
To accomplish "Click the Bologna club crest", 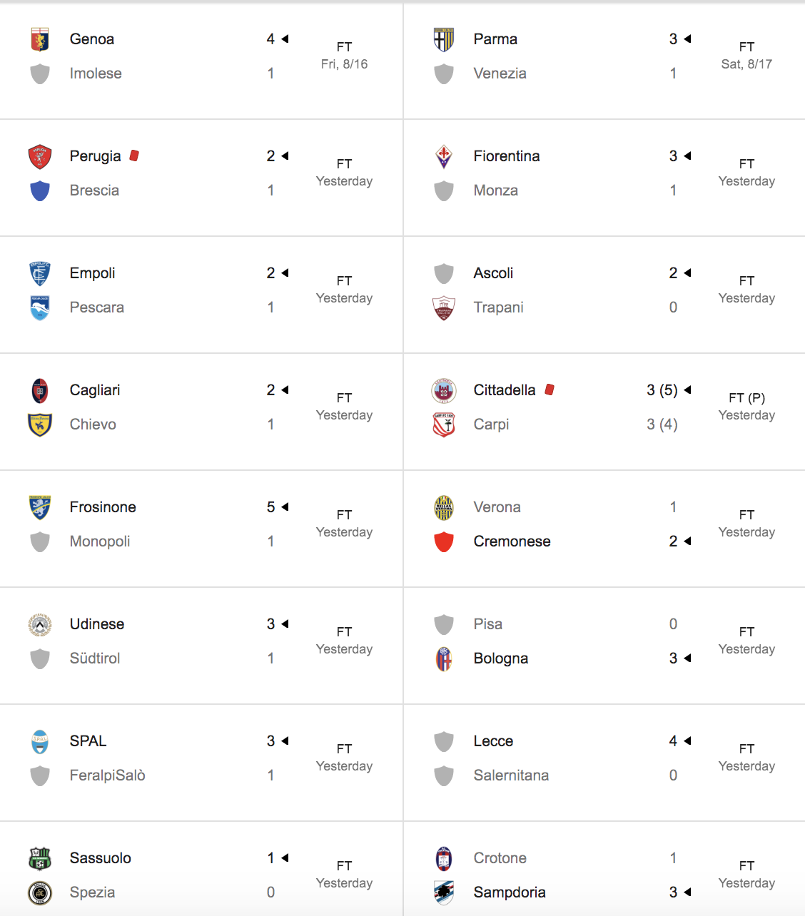I will [x=444, y=658].
